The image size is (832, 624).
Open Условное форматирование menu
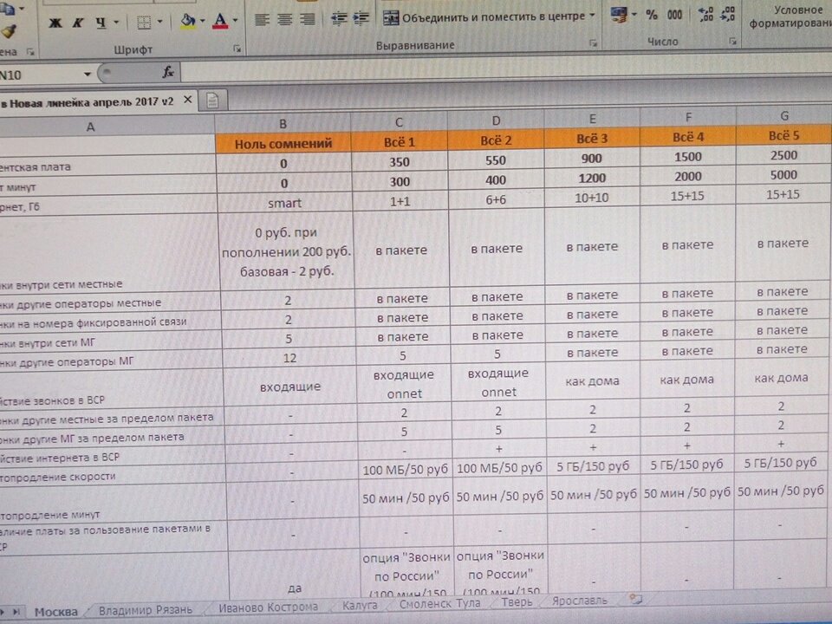[789, 16]
